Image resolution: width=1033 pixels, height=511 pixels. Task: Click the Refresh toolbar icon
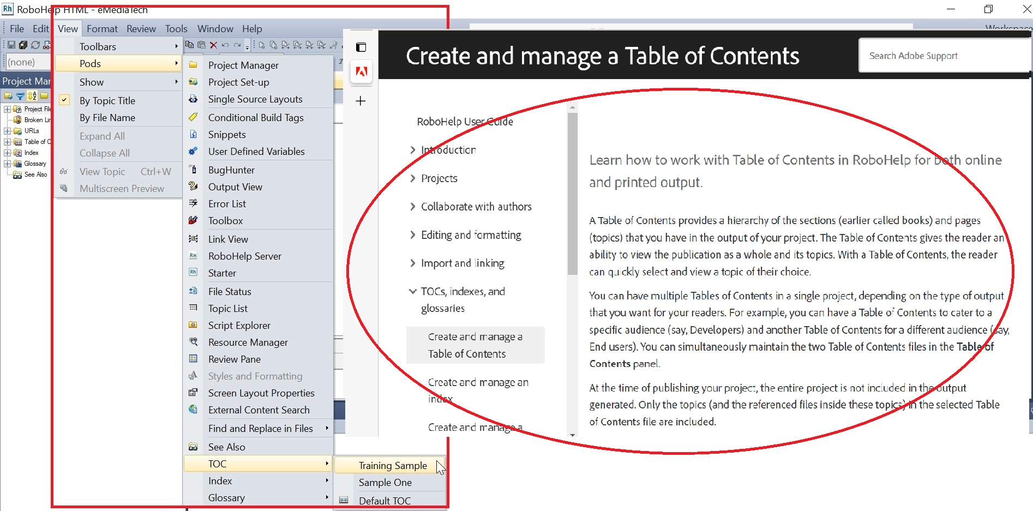35,45
